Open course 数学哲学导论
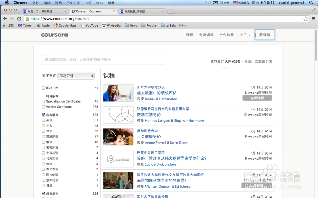The height and width of the screenshot is (198, 318). (x=149, y=115)
